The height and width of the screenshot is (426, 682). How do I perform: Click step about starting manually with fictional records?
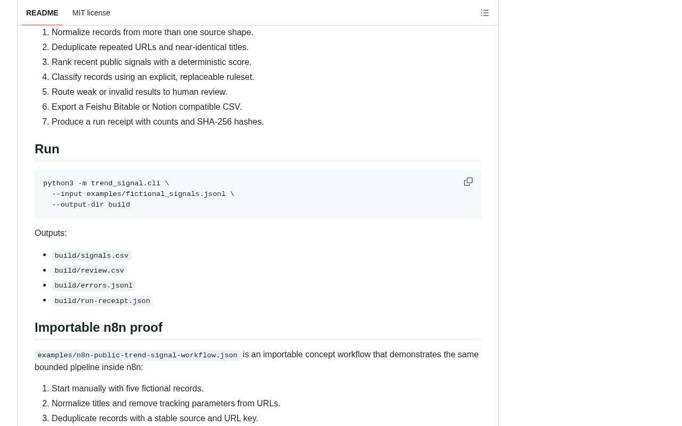(x=127, y=389)
